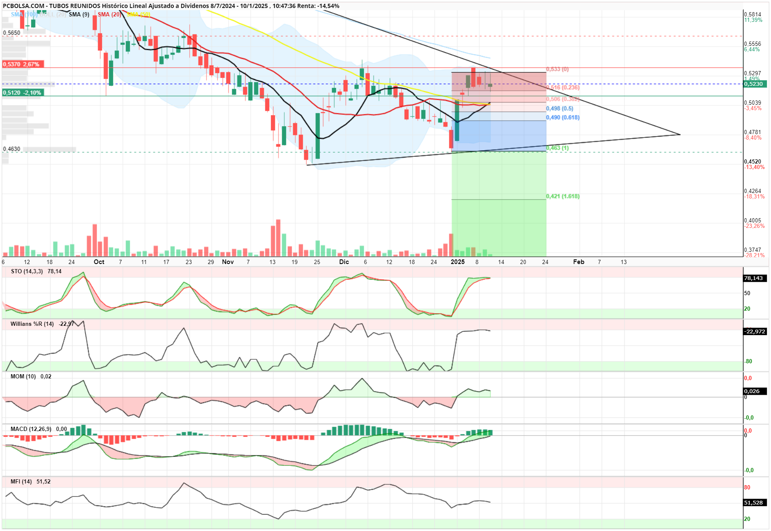771x531 pixels.
Task: Click price axis label 0,4264
Action: pyautogui.click(x=752, y=191)
